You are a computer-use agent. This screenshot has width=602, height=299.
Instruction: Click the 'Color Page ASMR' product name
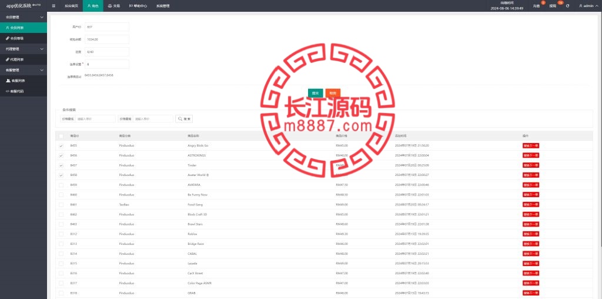click(x=200, y=283)
